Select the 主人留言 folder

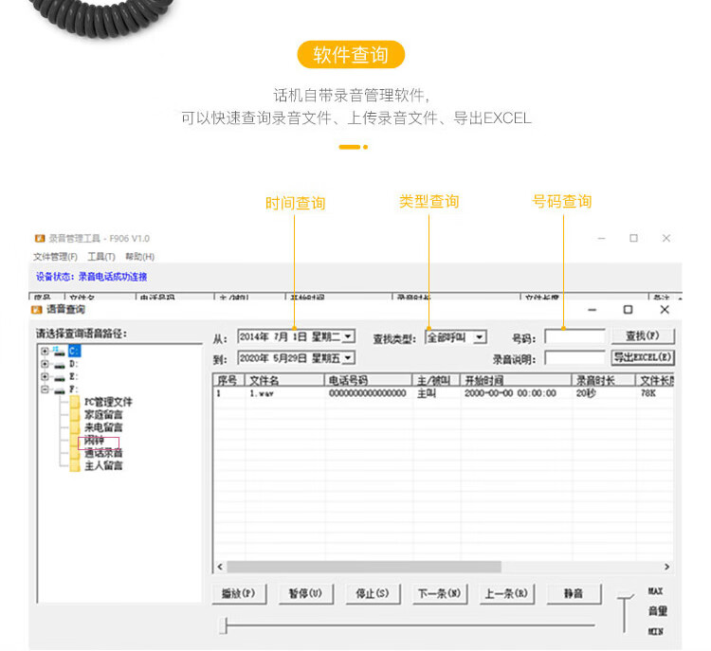click(102, 465)
